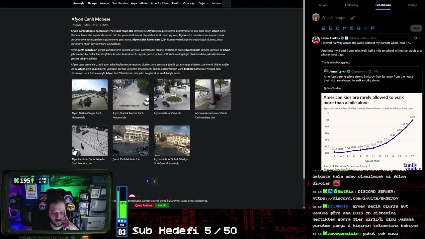Screen dimensions: 425x239
Task: Open the Afyon Taşoluk Merkez camera thumbnail
Action: point(131,95)
